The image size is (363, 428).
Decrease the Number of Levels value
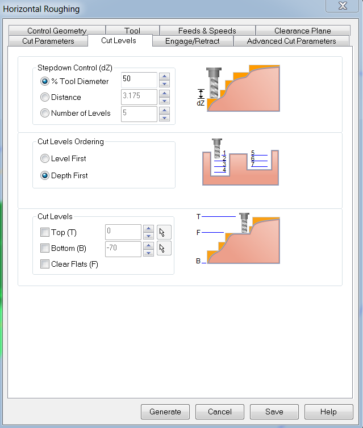[164, 118]
